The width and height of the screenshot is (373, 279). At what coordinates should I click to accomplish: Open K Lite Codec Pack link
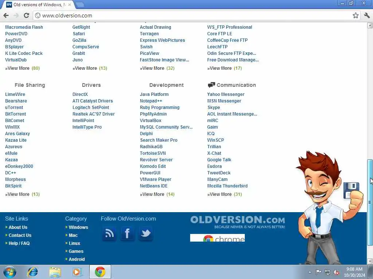click(x=24, y=53)
